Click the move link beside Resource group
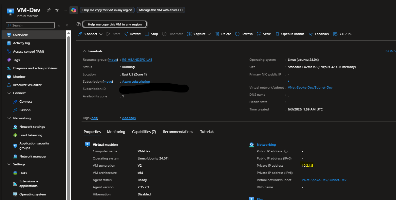This screenshot has height=200, width=396. tap(113, 60)
